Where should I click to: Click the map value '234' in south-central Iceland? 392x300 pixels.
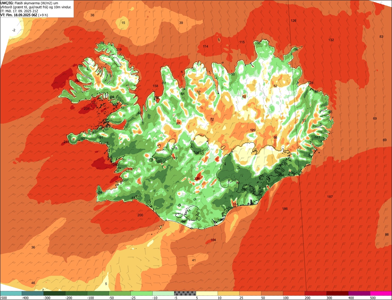[197, 179]
